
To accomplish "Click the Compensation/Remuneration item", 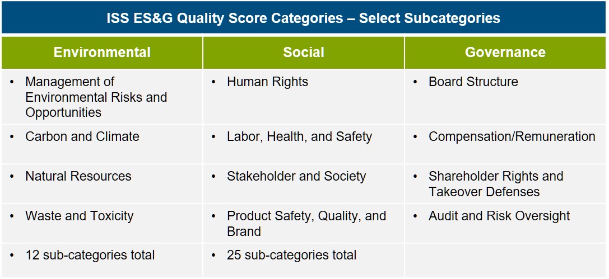I will pos(512,136).
